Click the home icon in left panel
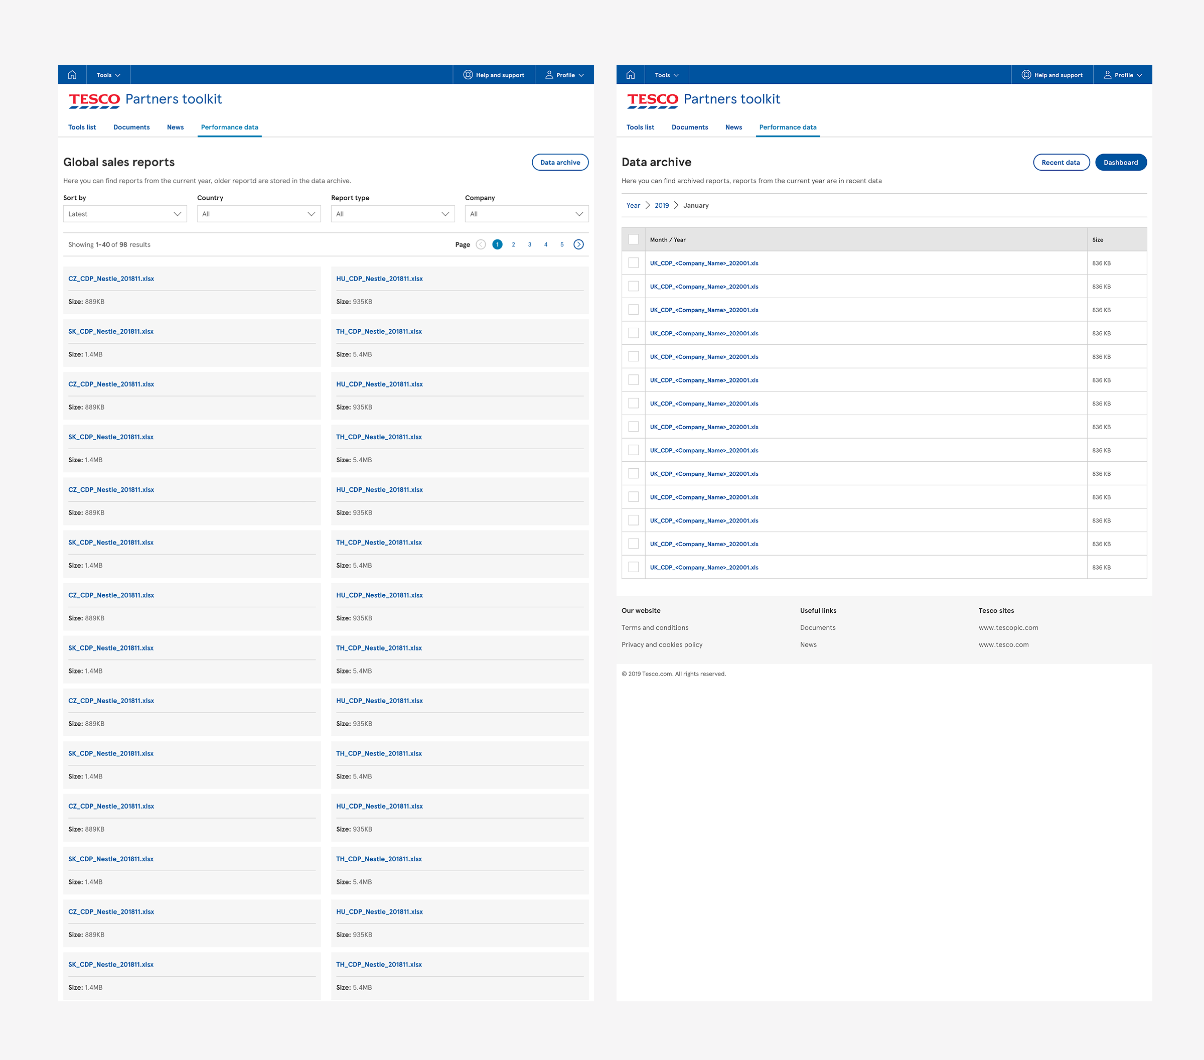 point(72,75)
